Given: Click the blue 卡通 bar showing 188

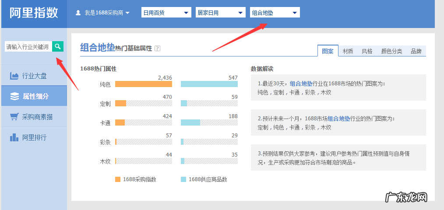Looking at the screenshot, I should pos(190,122).
